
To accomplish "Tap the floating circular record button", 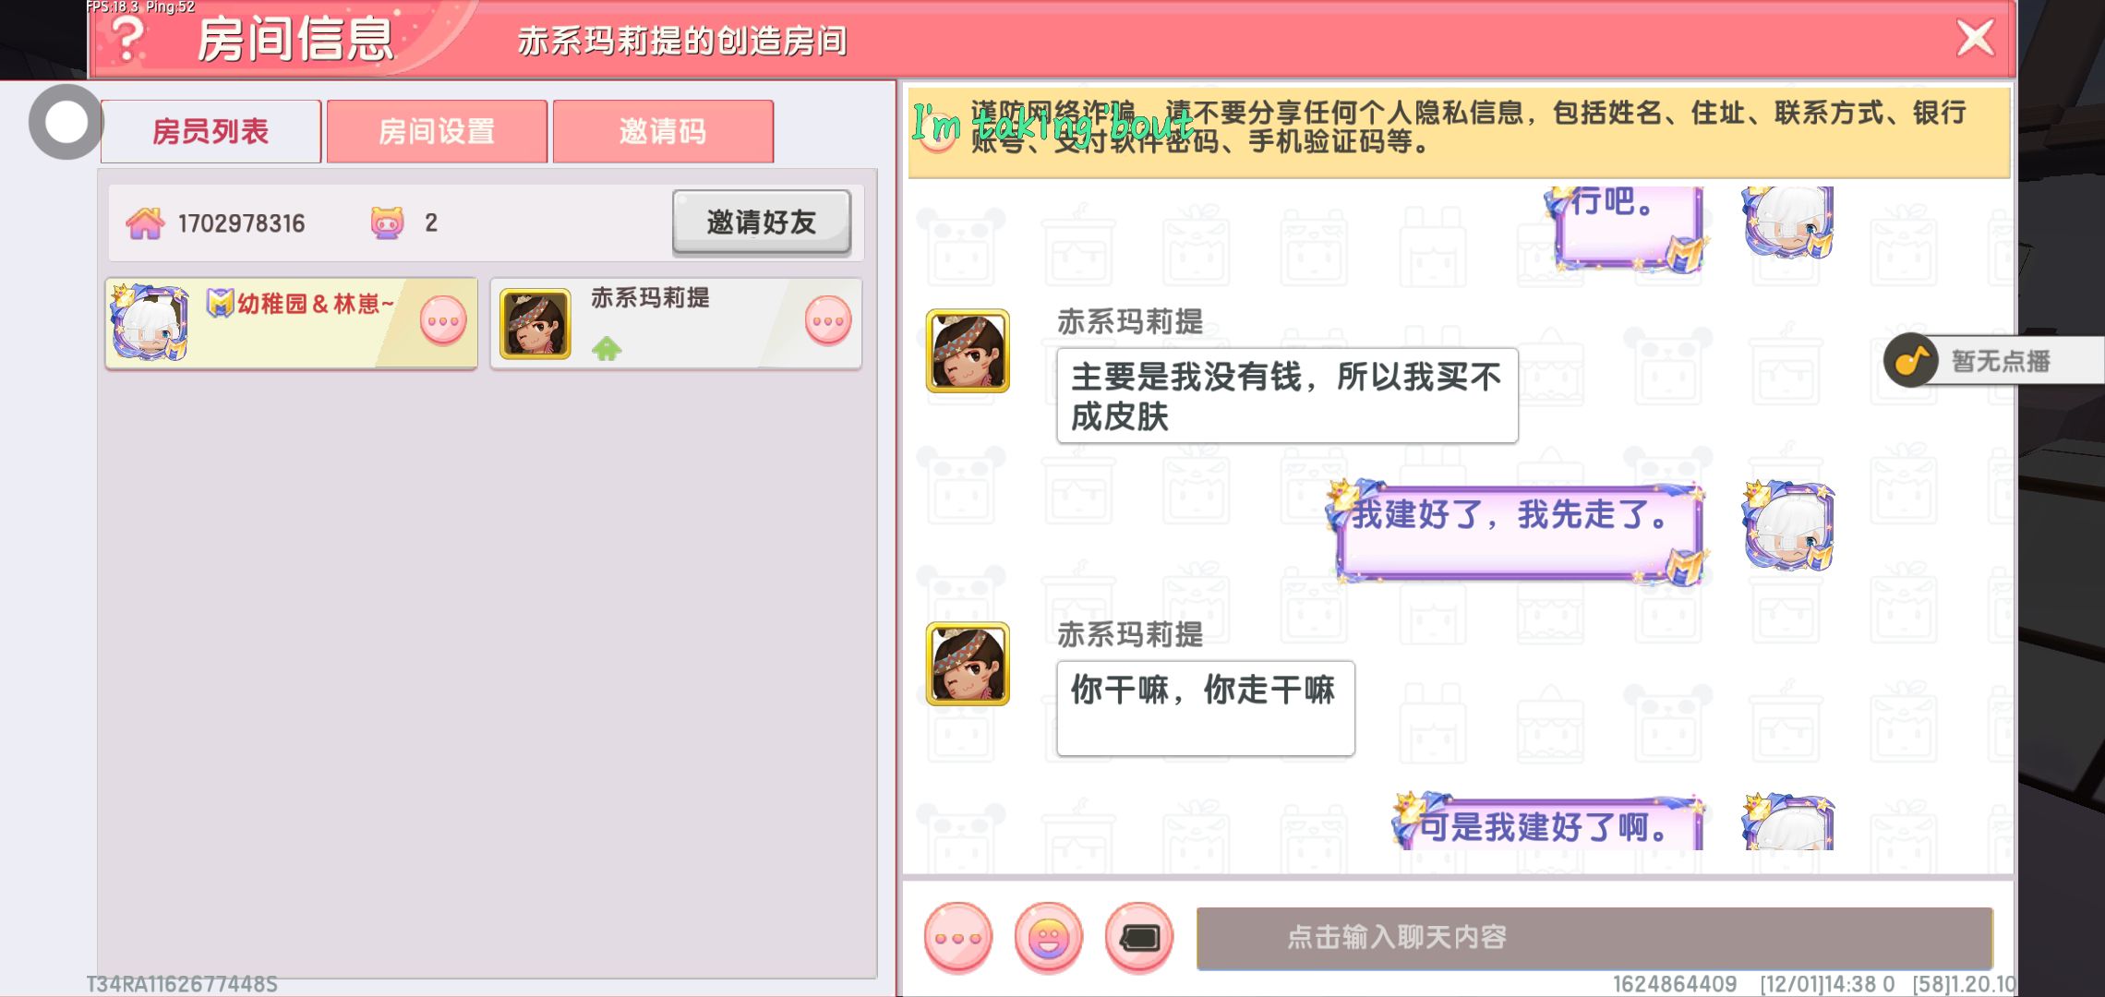I will (66, 122).
